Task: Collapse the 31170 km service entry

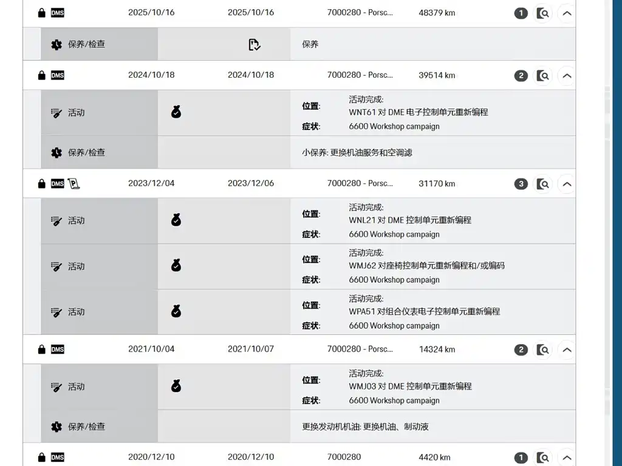Action: click(567, 184)
